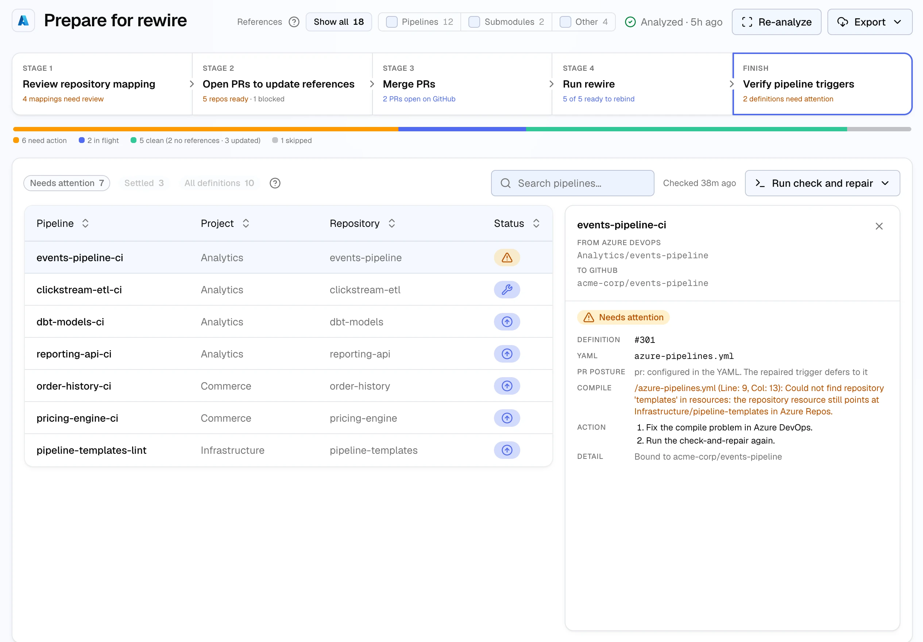The height and width of the screenshot is (642, 923).
Task: Select Stage 1 Review repository mapping
Action: (x=102, y=84)
